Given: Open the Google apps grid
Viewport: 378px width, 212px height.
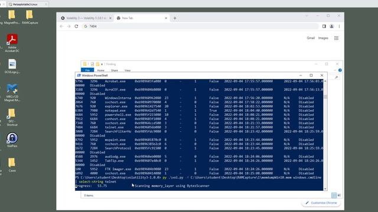Looking at the screenshot, I should 336,38.
